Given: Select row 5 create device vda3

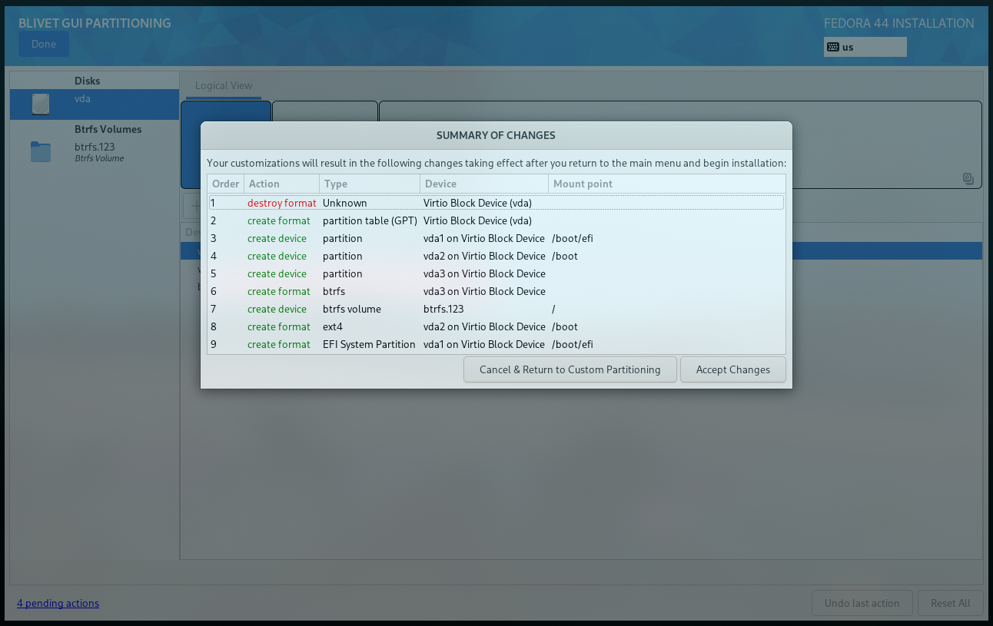Looking at the screenshot, I should coord(496,273).
